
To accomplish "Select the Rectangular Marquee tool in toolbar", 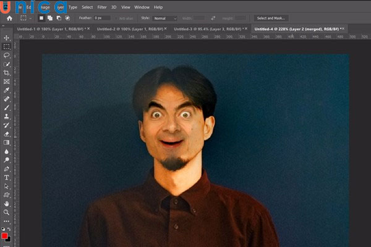I will 6,46.
